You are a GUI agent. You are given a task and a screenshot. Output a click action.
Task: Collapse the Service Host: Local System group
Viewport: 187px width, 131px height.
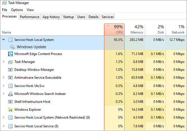[3, 40]
